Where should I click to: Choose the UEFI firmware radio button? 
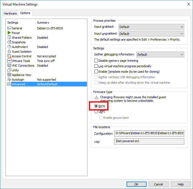(x=96, y=112)
